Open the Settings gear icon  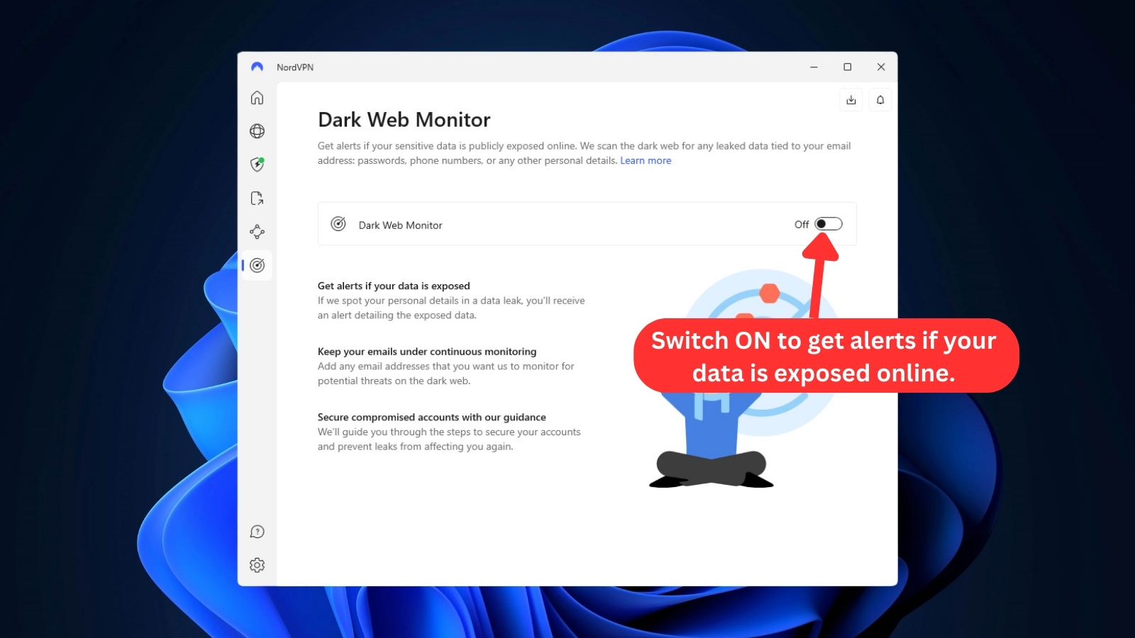[x=257, y=565]
